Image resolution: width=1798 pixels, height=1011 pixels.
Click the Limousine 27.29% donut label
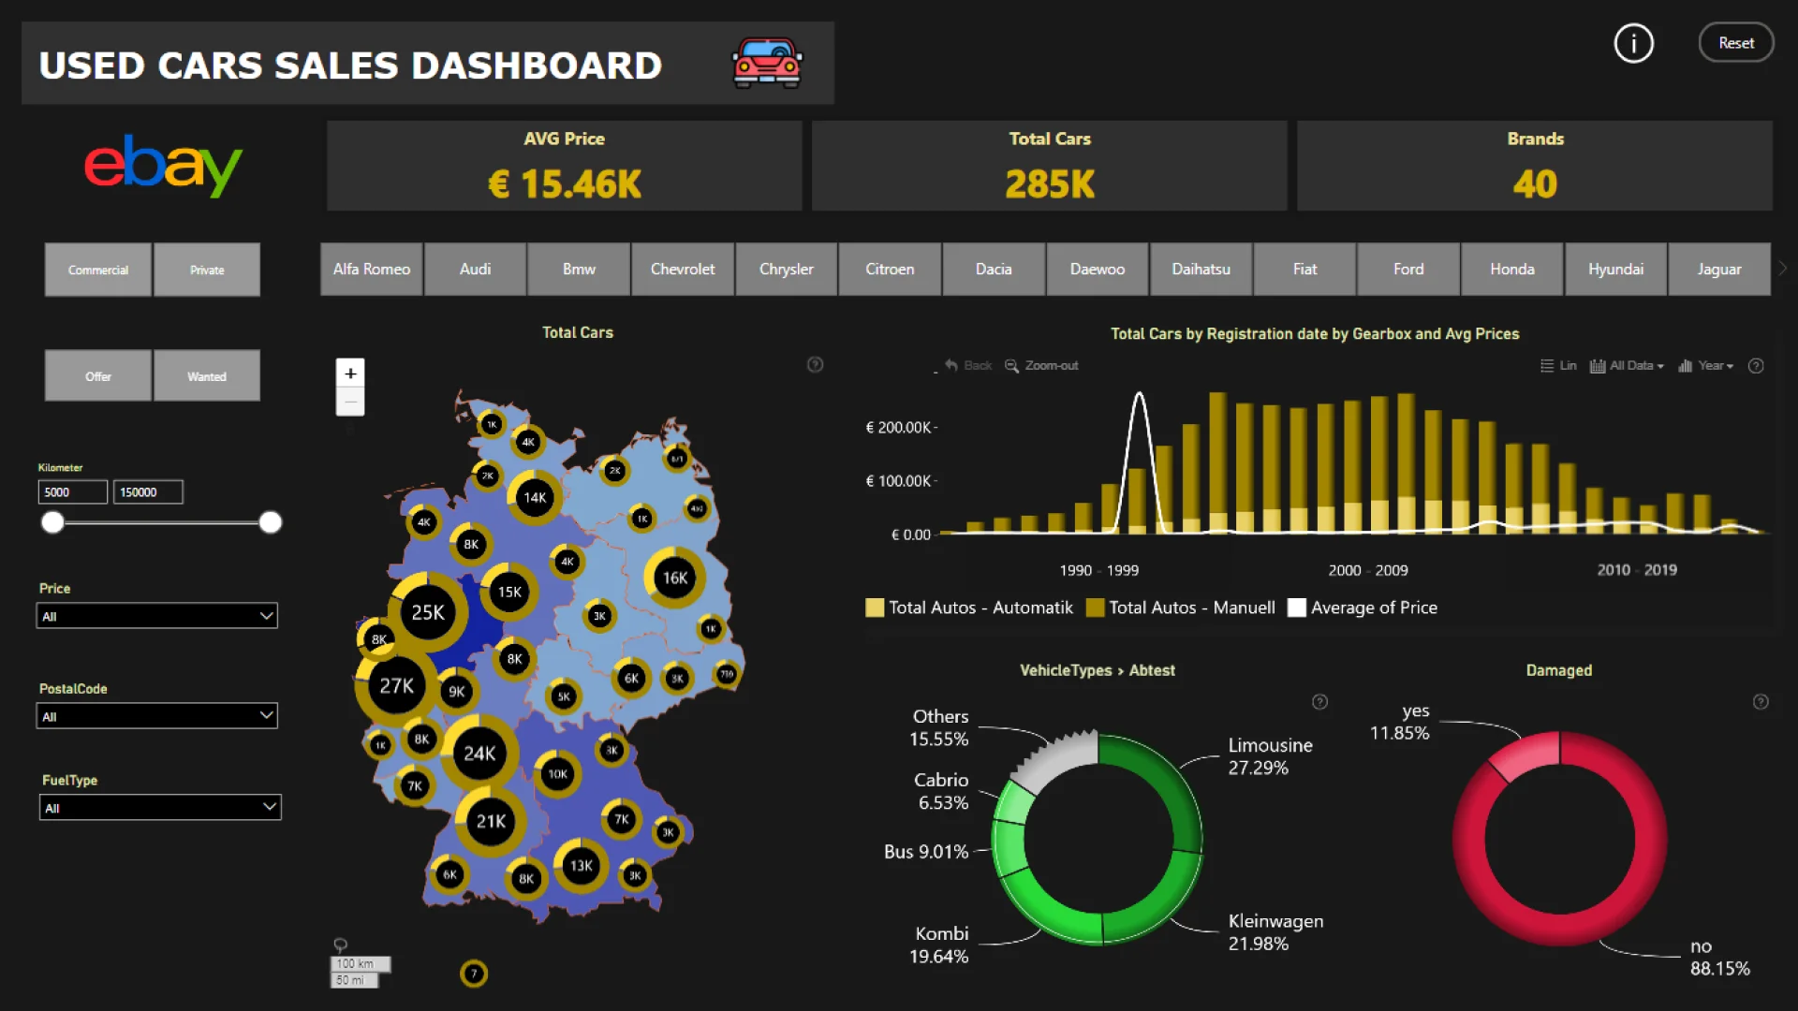[1271, 756]
